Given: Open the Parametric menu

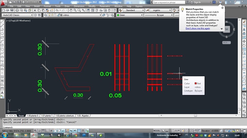Looking at the screenshot, I should (x=105, y=6).
